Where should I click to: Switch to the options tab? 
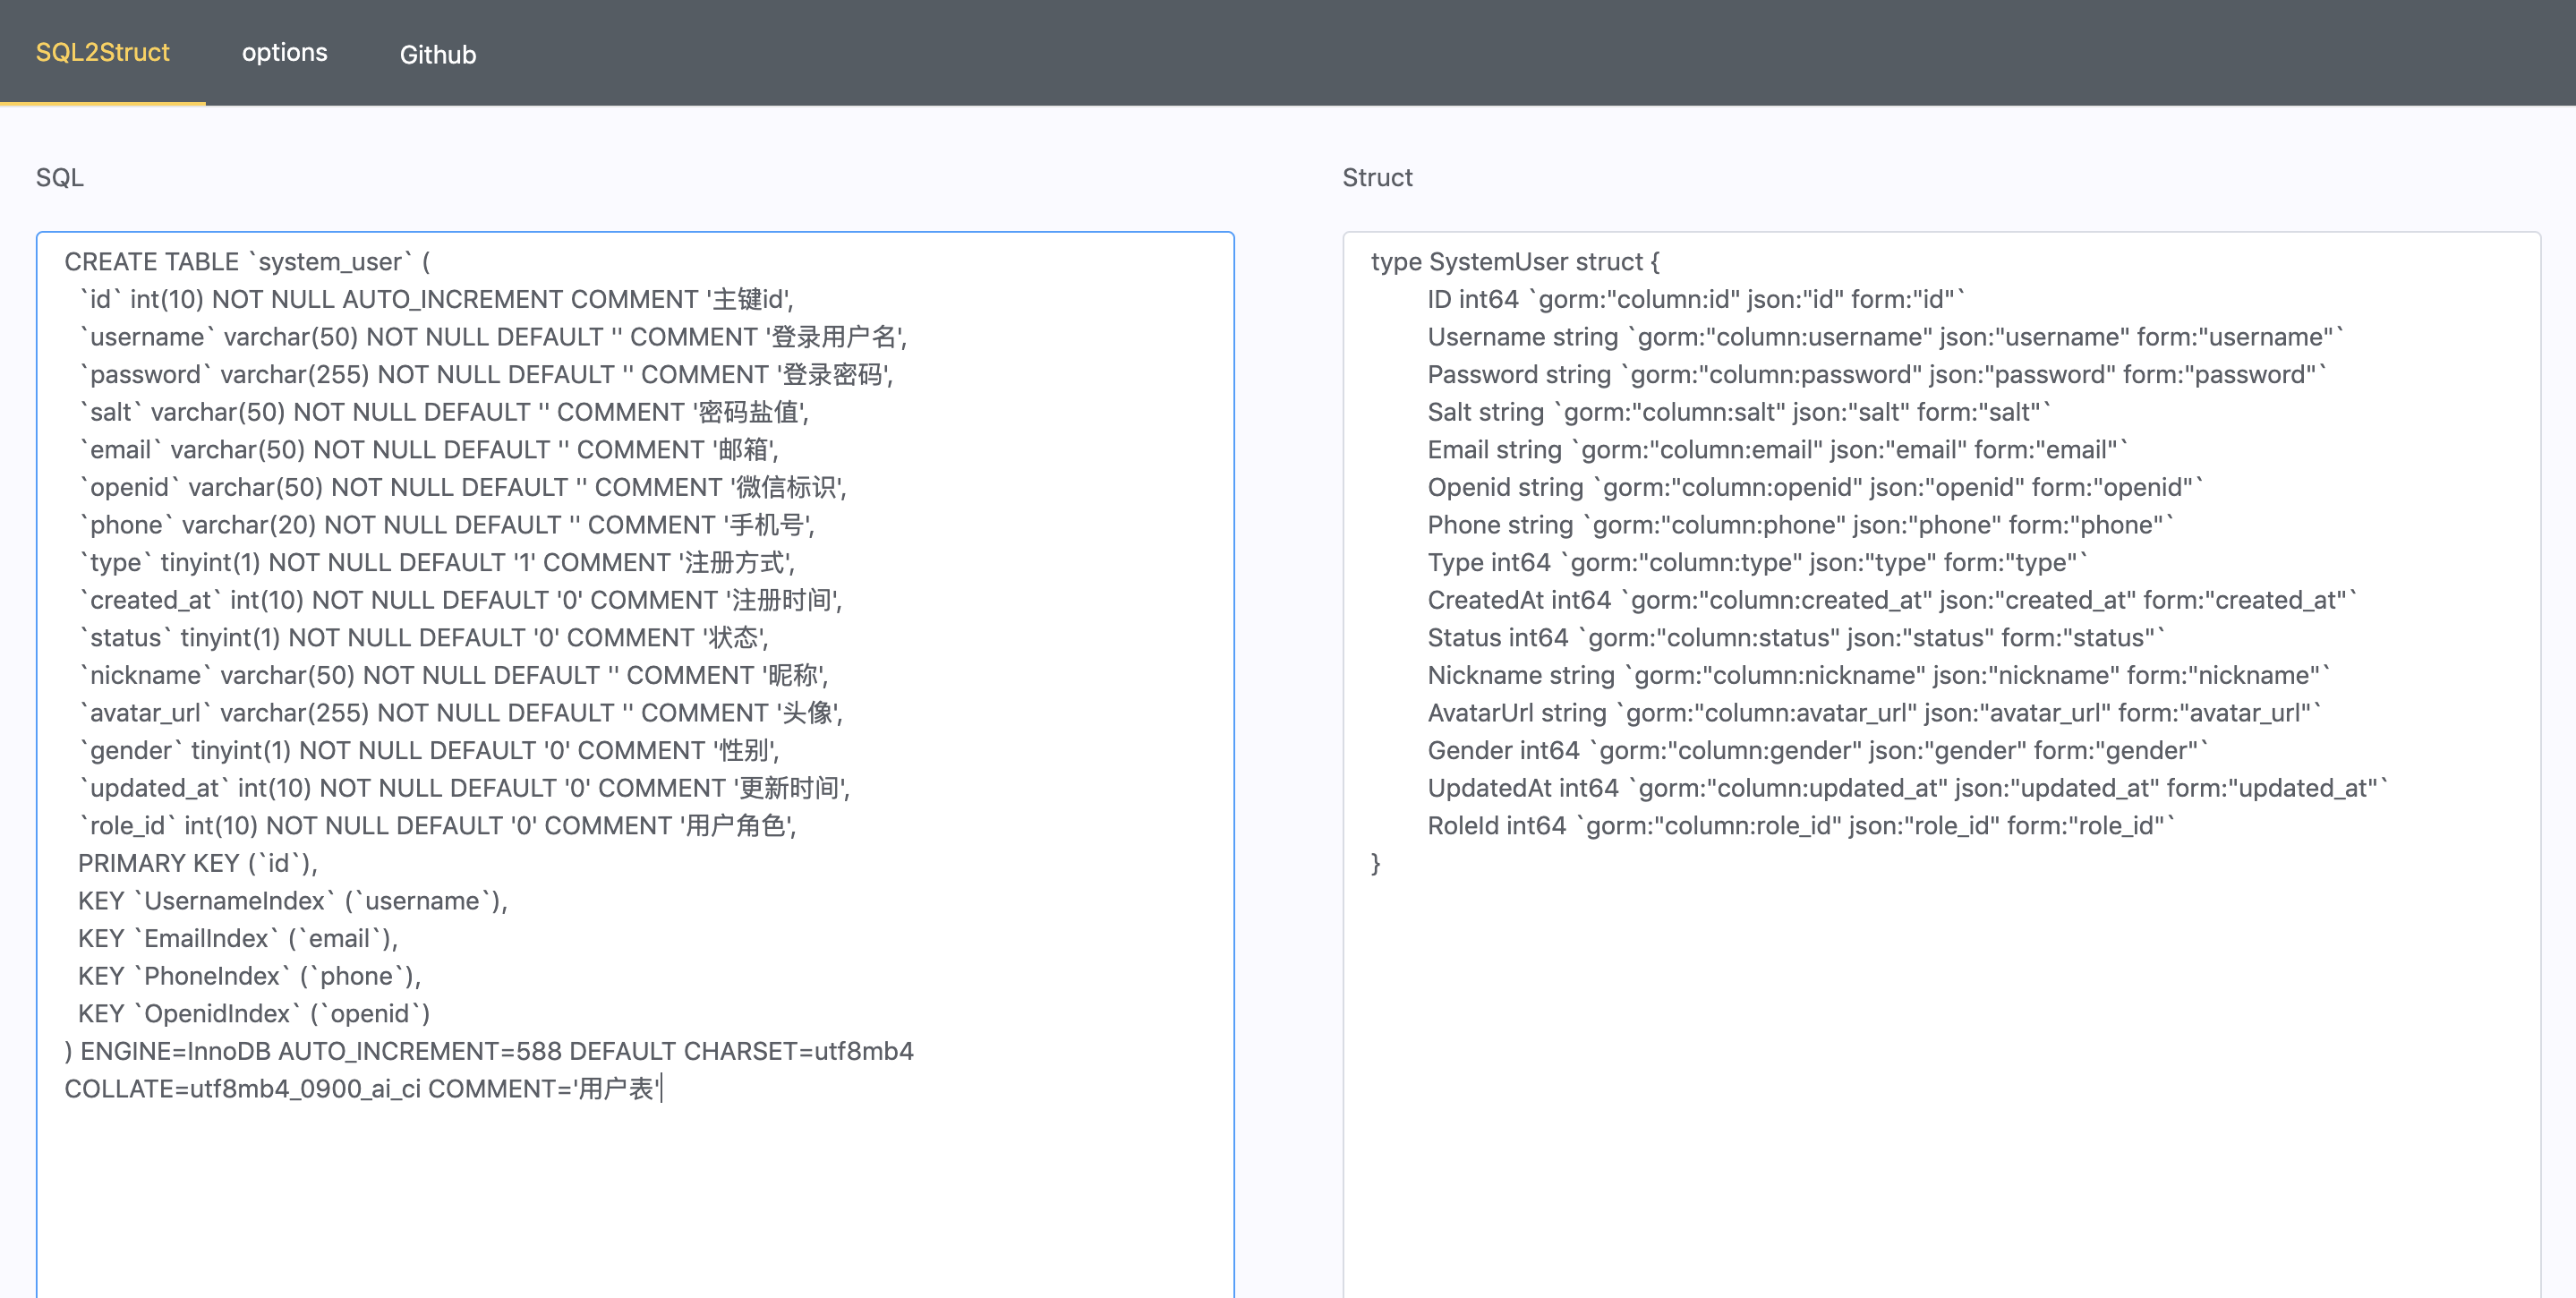284,52
